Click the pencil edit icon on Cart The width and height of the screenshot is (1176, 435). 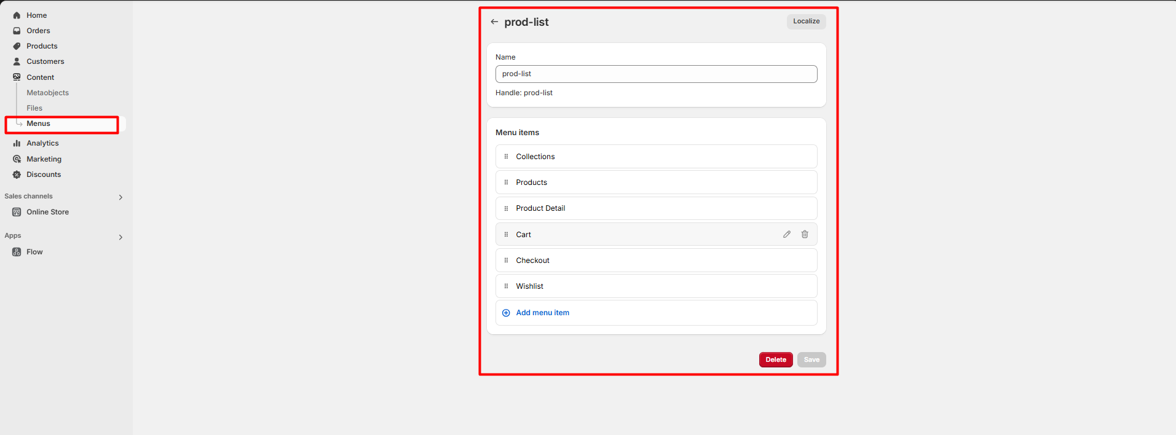(787, 234)
